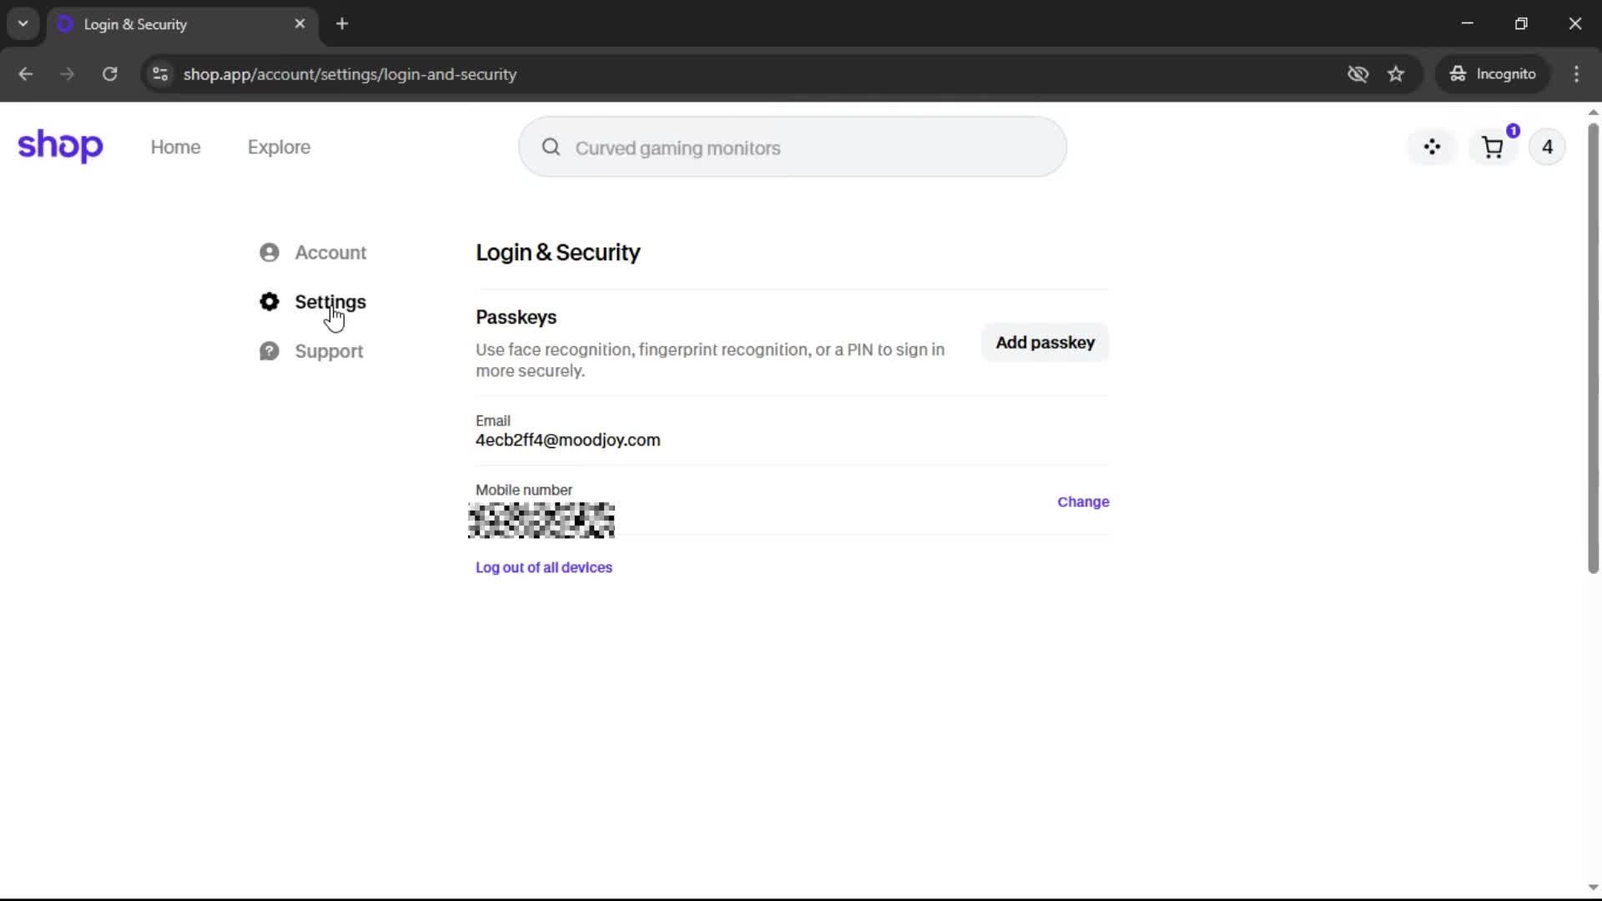
Task: Open Chrome's three-dot menu
Action: 1576,74
